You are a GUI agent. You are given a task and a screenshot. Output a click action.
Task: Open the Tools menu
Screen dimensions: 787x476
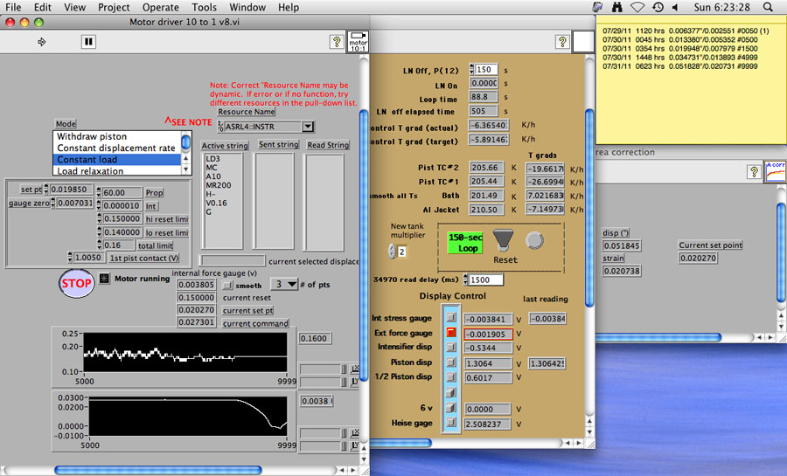(x=204, y=7)
